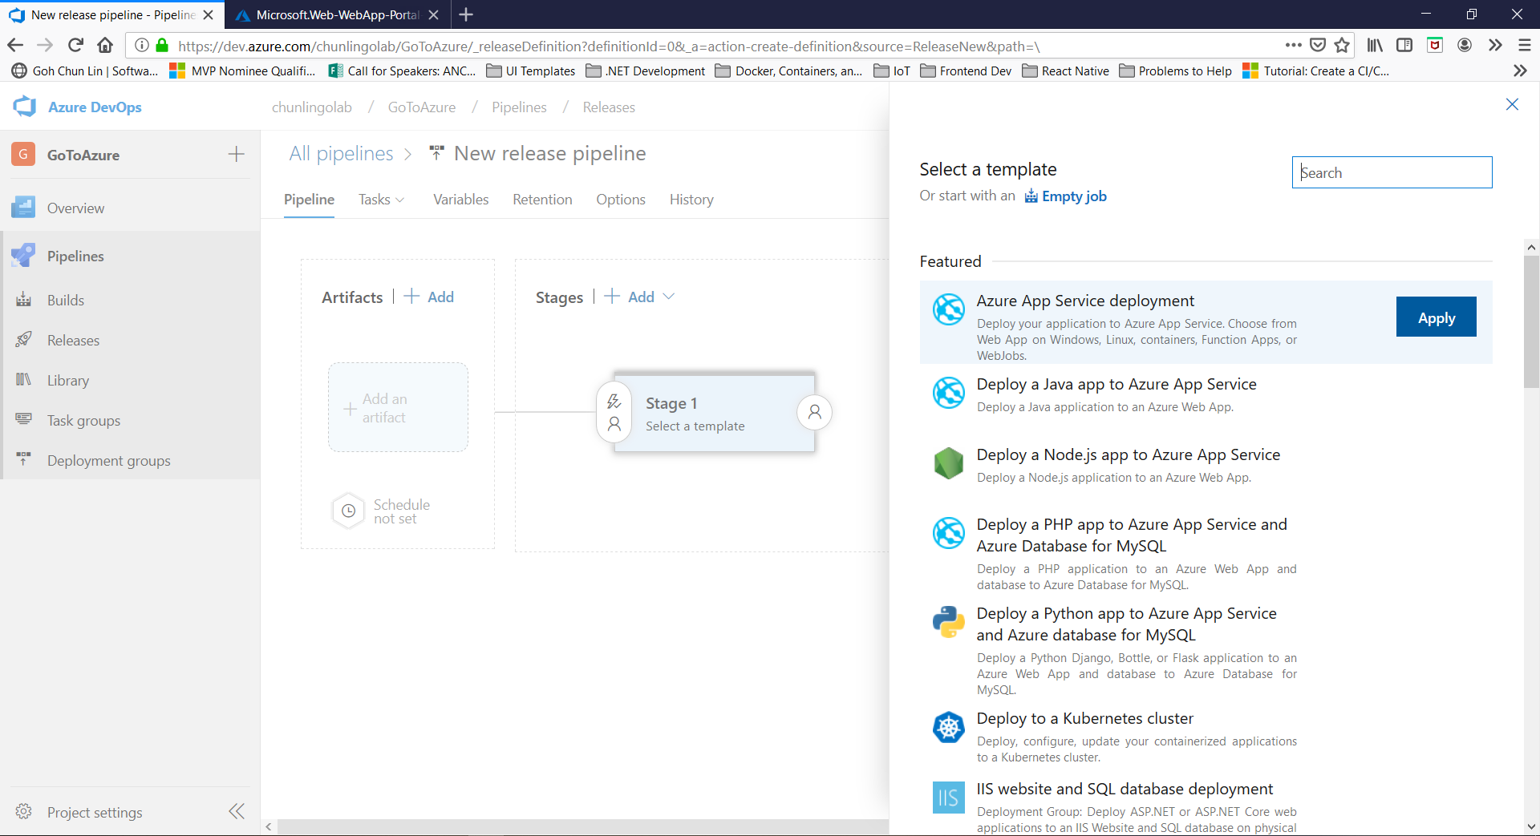Open Task groups in the sidebar
Screen dimensions: 1540x836
(x=83, y=420)
